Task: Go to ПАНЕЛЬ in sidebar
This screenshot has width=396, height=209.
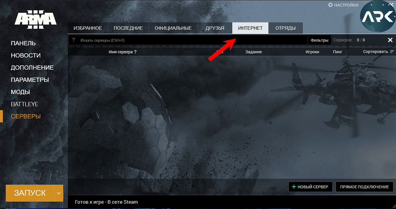Action: (x=23, y=43)
